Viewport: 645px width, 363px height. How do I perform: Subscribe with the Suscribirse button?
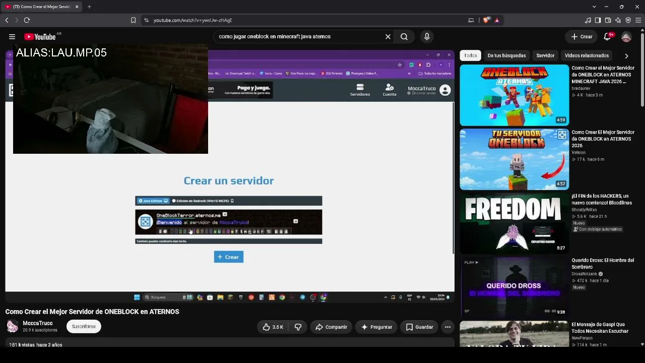(x=84, y=326)
